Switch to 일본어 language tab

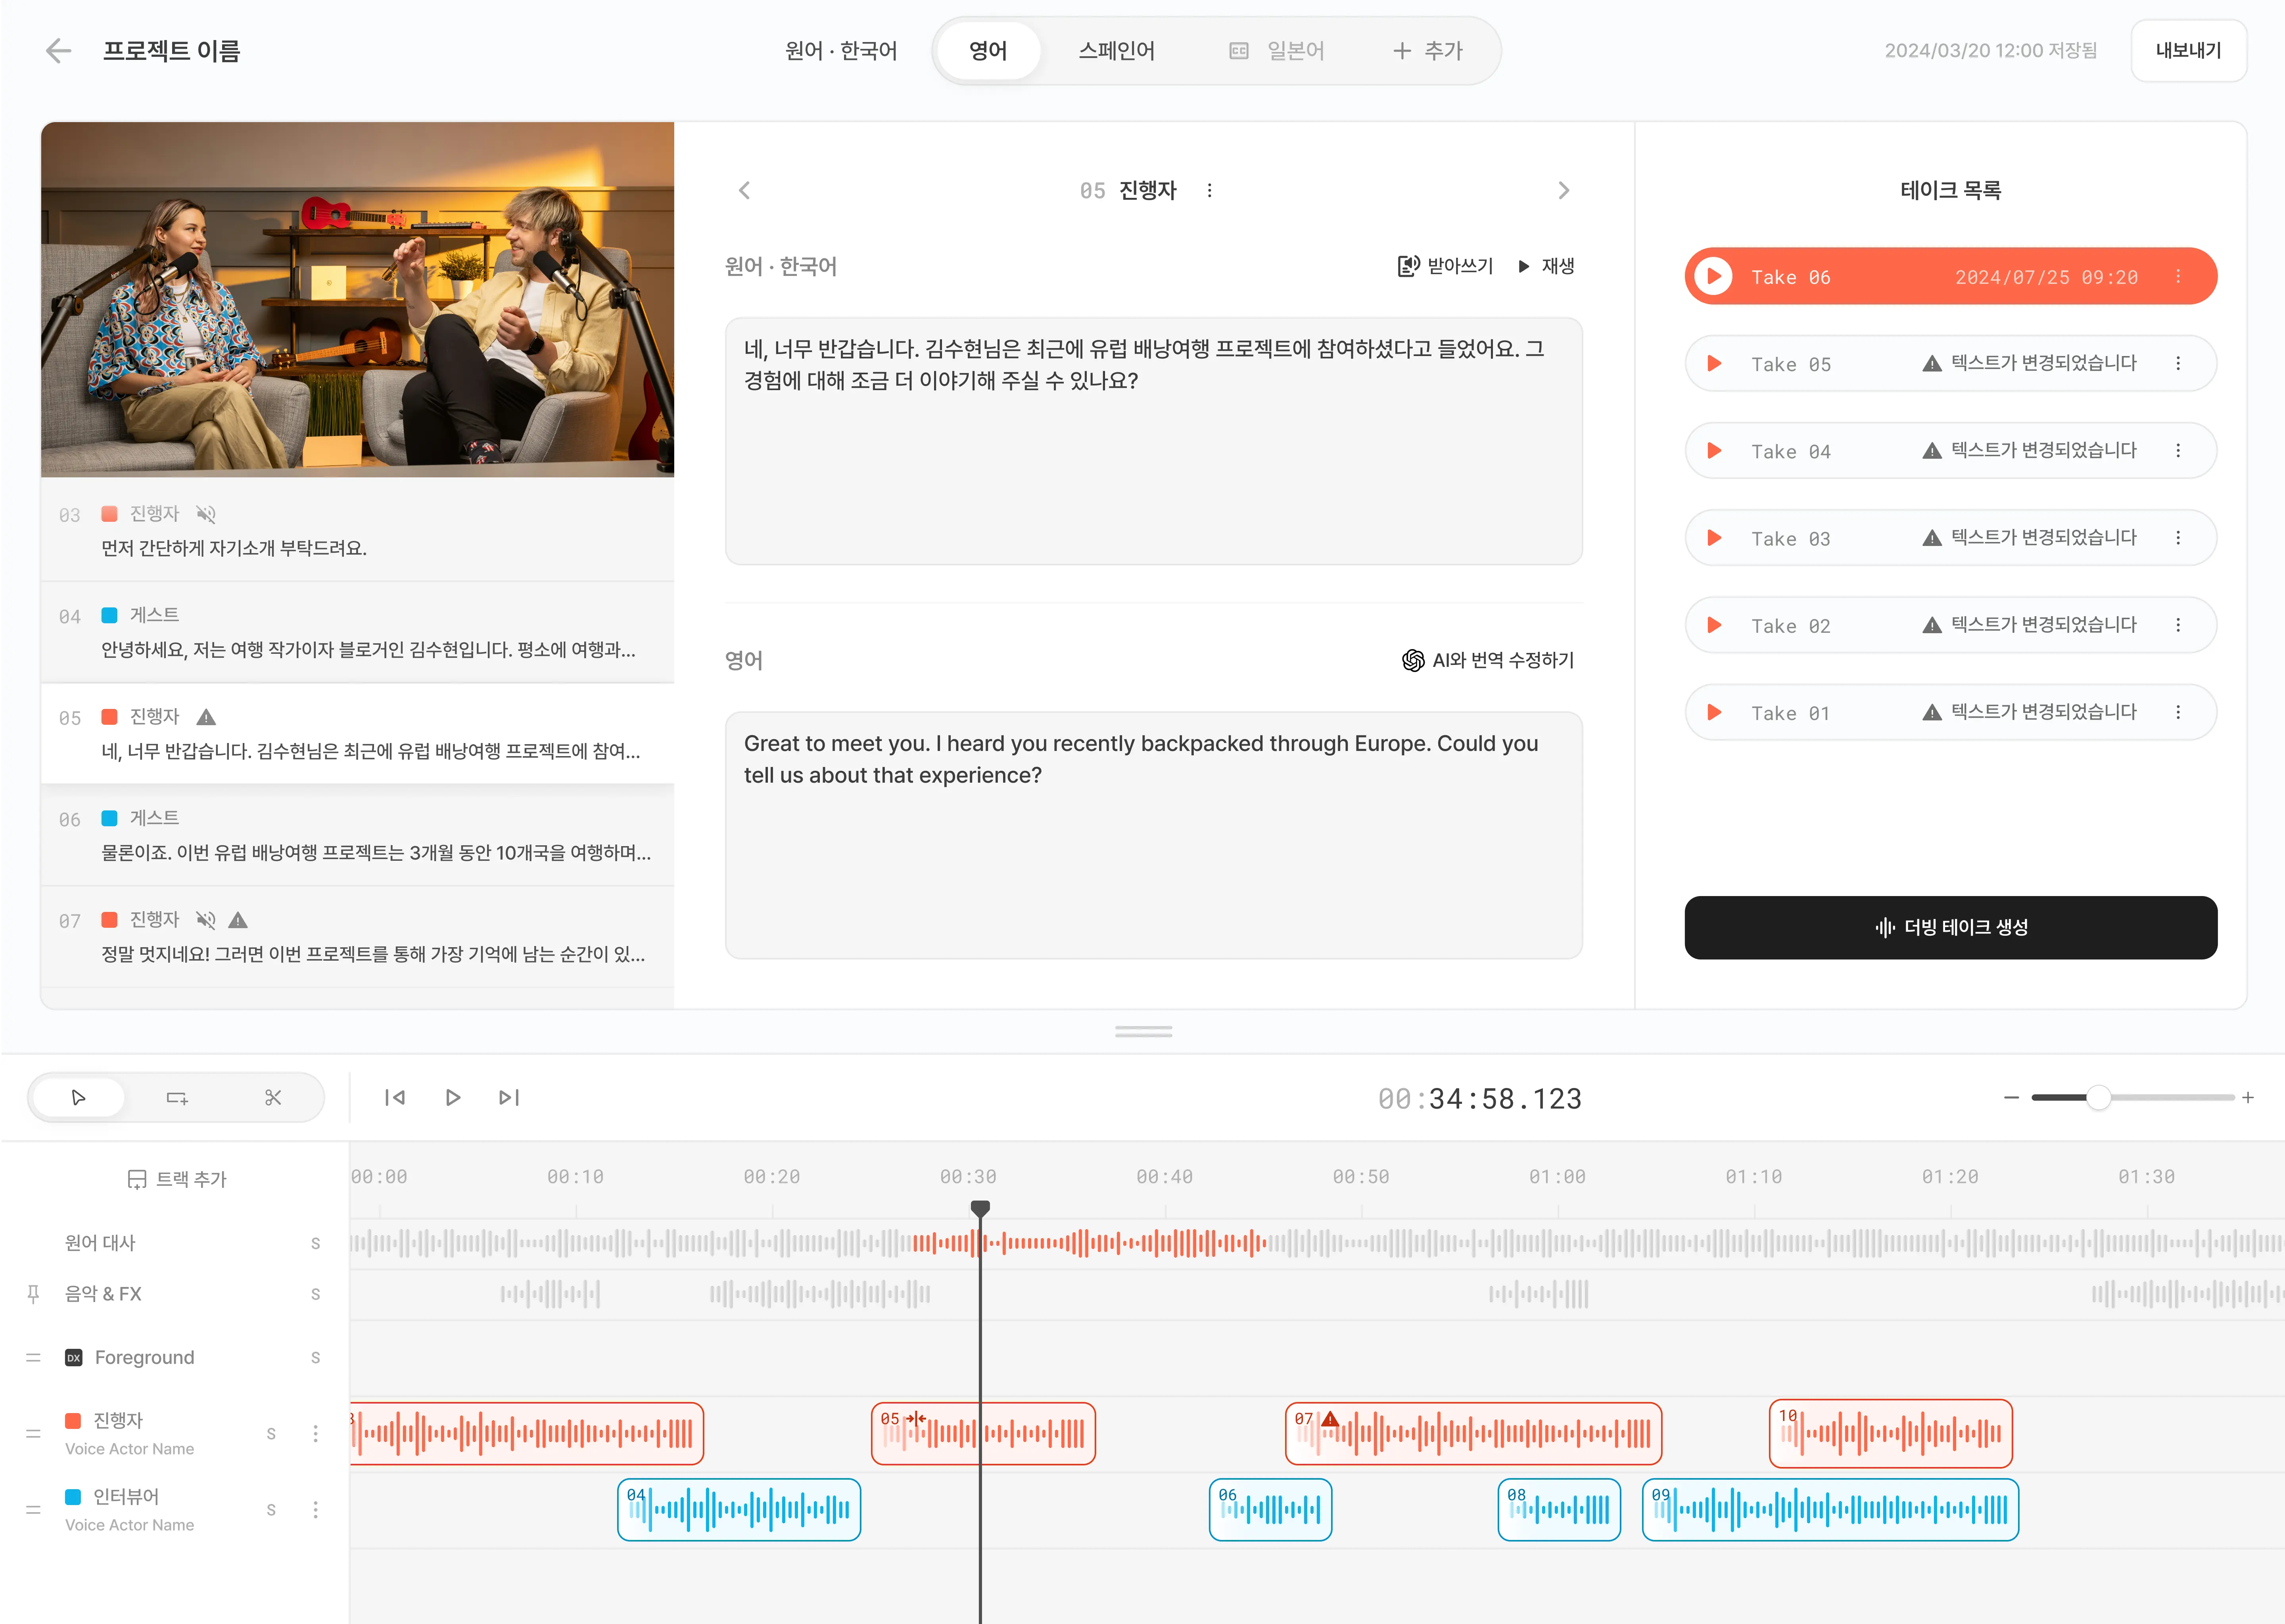[1276, 51]
